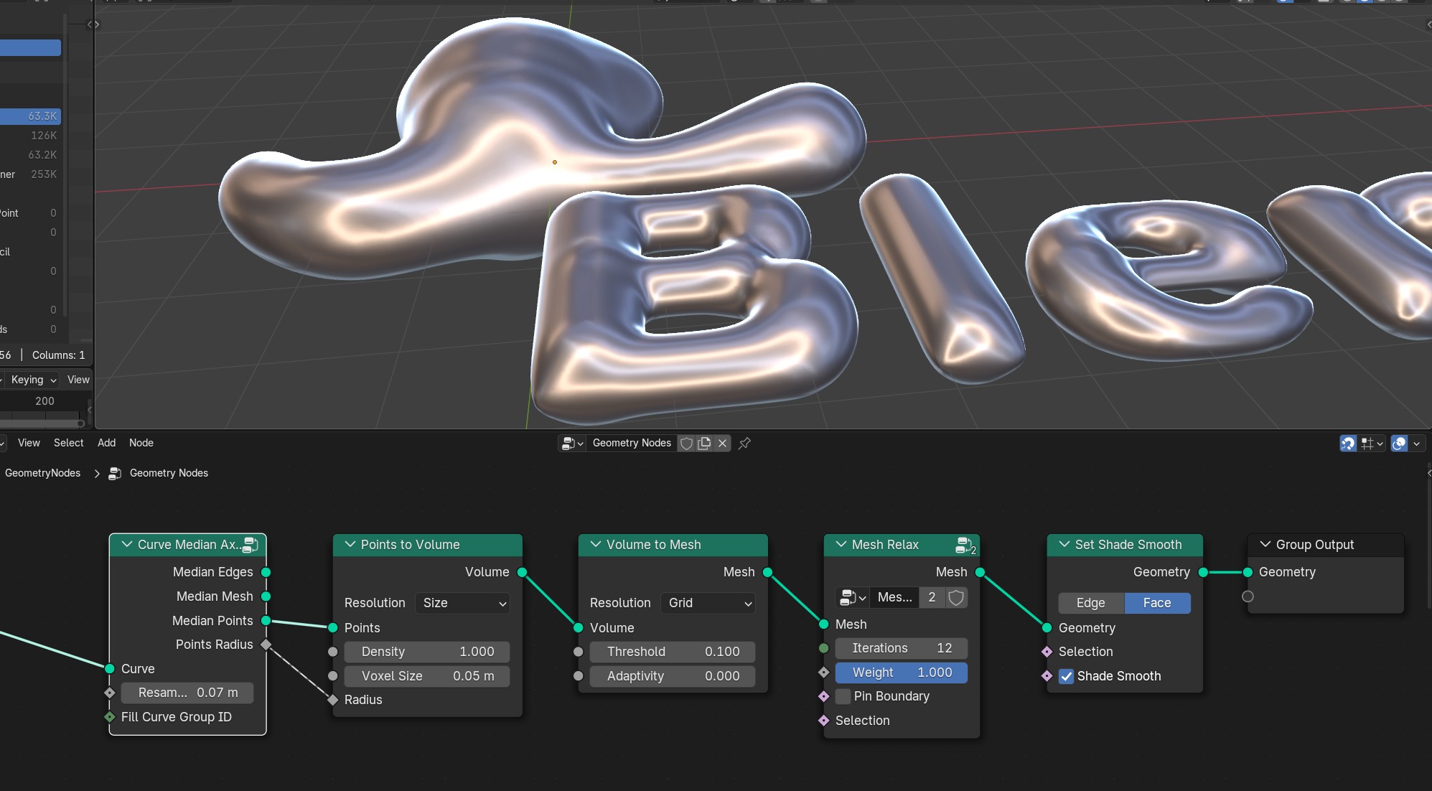
Task: Open the Node menu in node editor
Action: pos(141,443)
